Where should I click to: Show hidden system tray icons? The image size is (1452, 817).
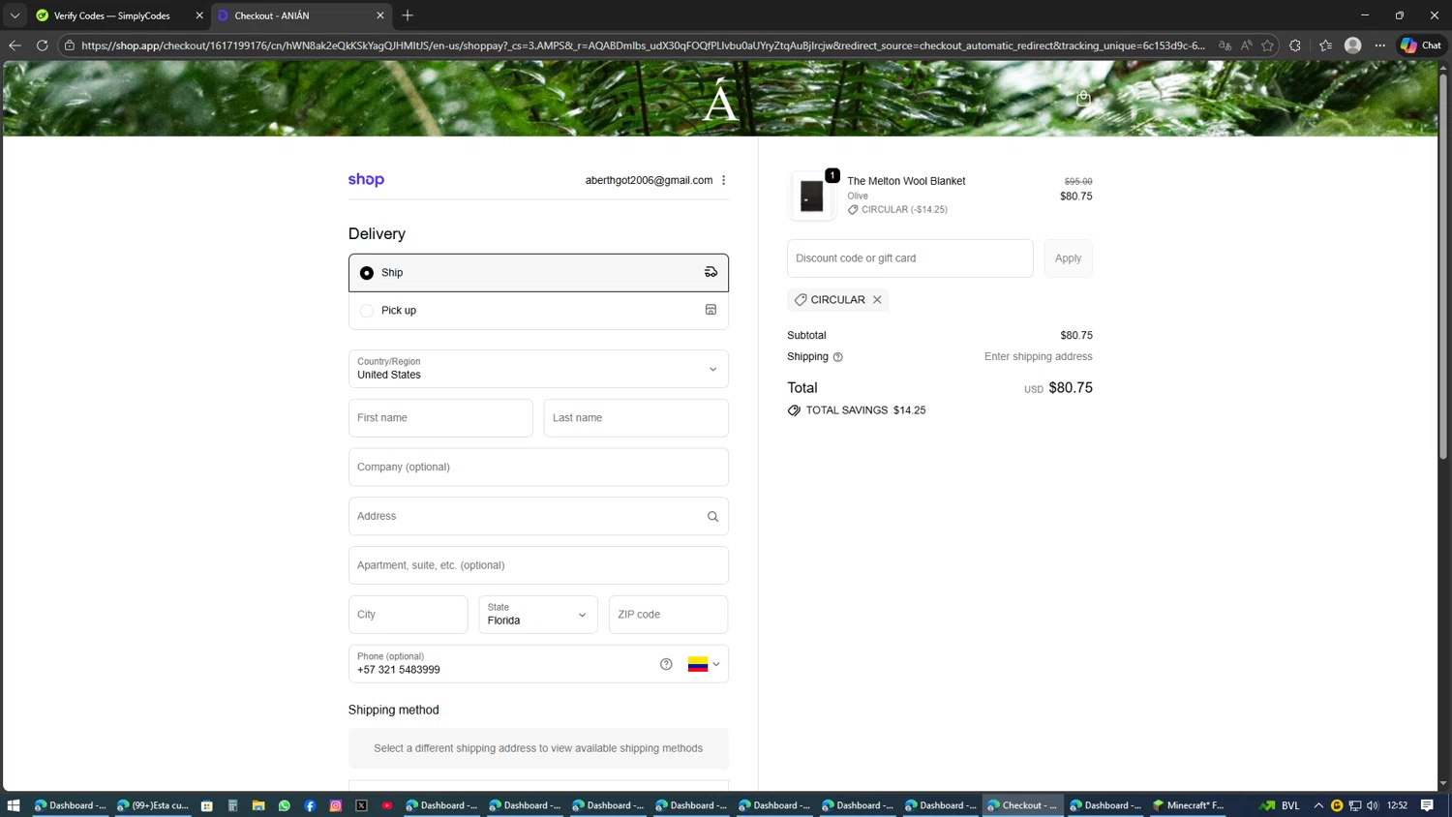[1318, 805]
